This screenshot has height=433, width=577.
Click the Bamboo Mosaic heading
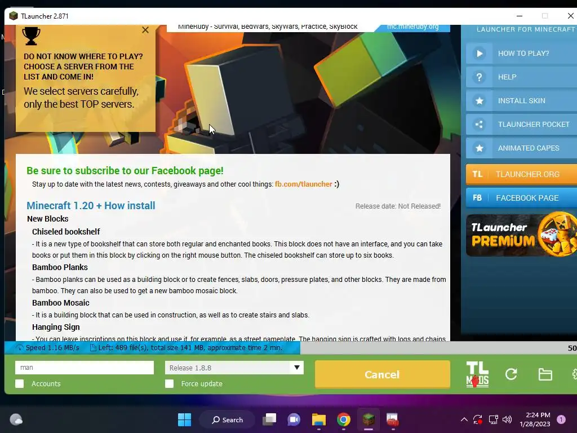[61, 303]
